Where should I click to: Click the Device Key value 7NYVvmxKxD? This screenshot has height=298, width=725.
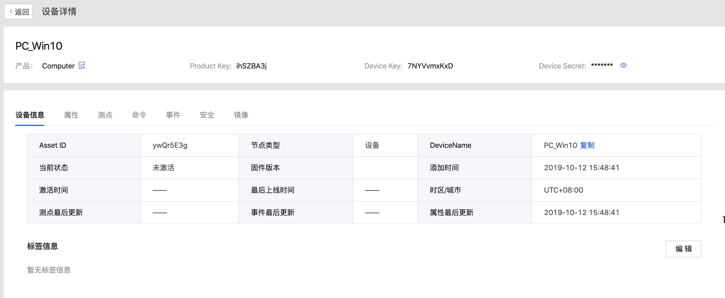pyautogui.click(x=430, y=66)
